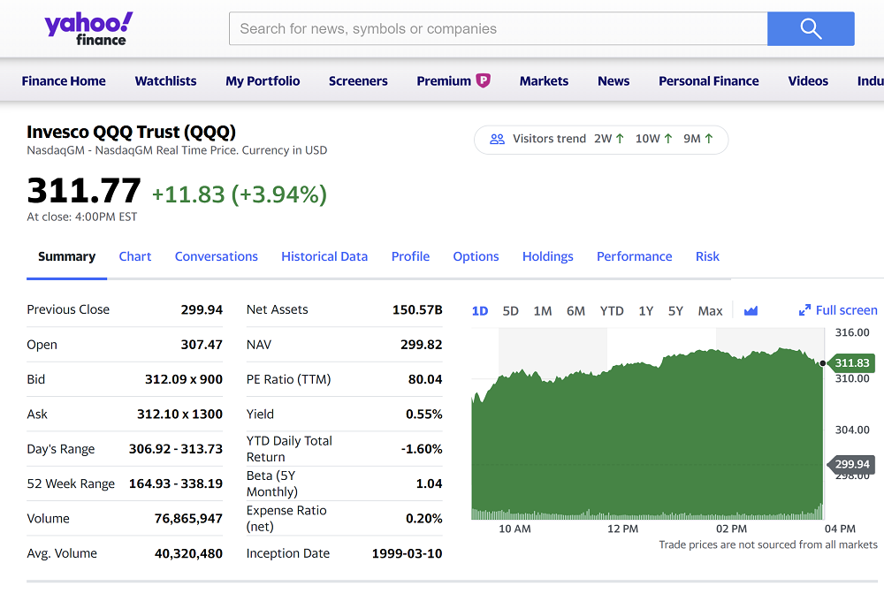The width and height of the screenshot is (884, 609).
Task: Switch to the Options tab
Action: pos(476,256)
